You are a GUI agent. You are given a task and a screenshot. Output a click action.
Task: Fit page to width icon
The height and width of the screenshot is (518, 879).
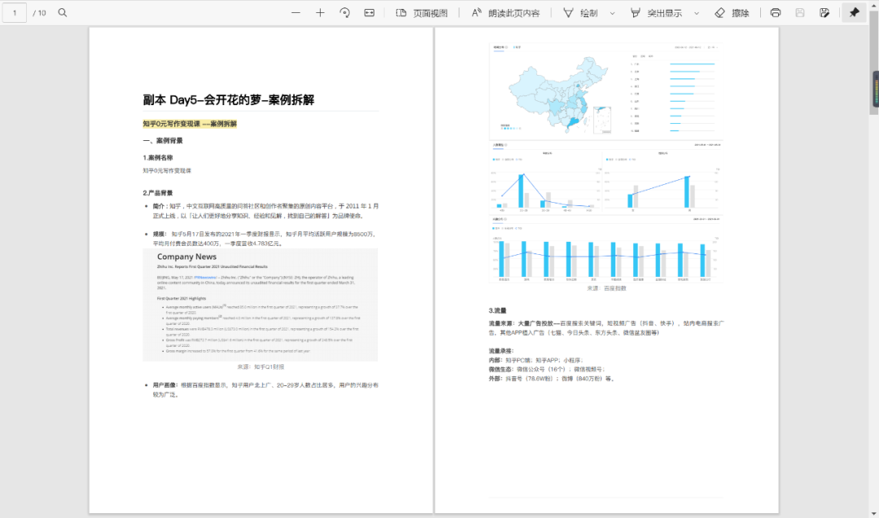[x=370, y=12]
